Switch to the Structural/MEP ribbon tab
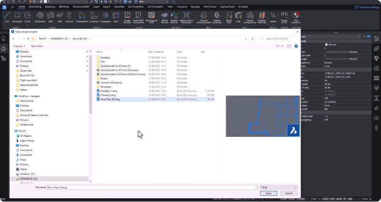The height and width of the screenshot is (202, 381). pyautogui.click(x=81, y=7)
